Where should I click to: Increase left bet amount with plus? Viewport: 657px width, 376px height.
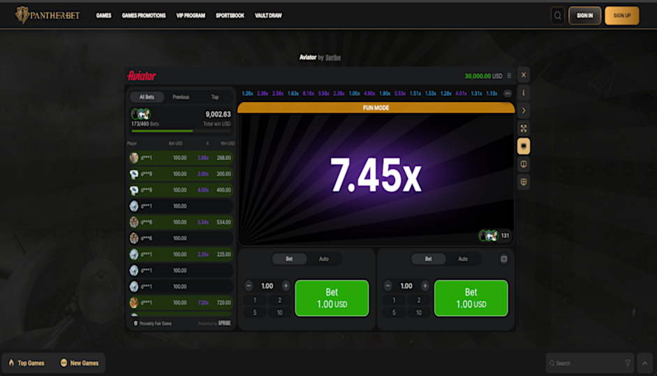(286, 286)
